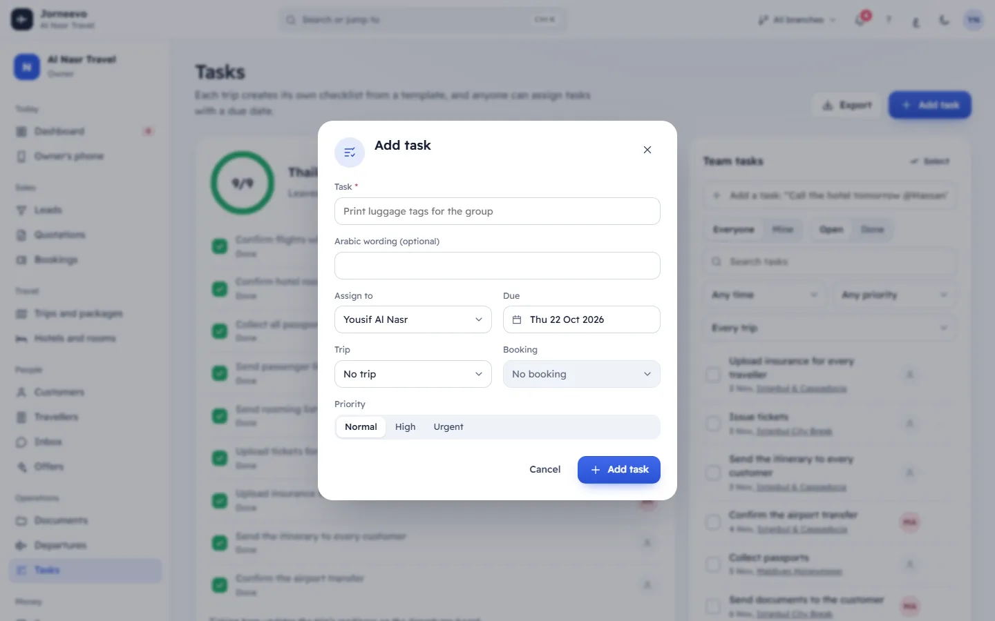
Task: Check the Issue tickets task checkbox
Action: coord(713,423)
